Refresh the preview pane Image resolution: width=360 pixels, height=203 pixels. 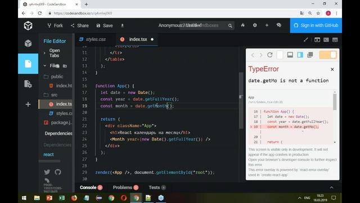pos(270,55)
